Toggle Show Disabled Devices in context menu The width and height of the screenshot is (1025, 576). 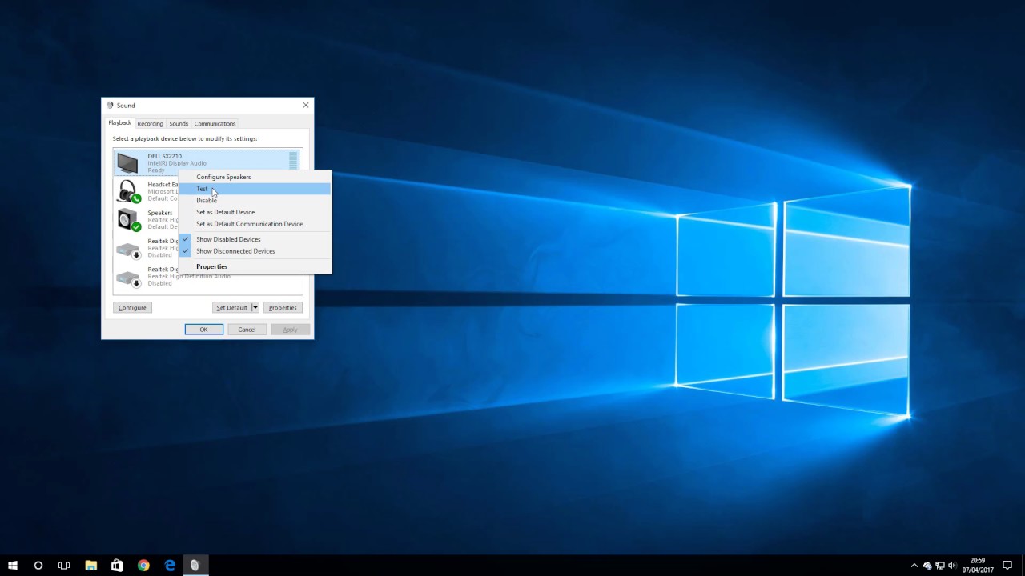point(255,239)
